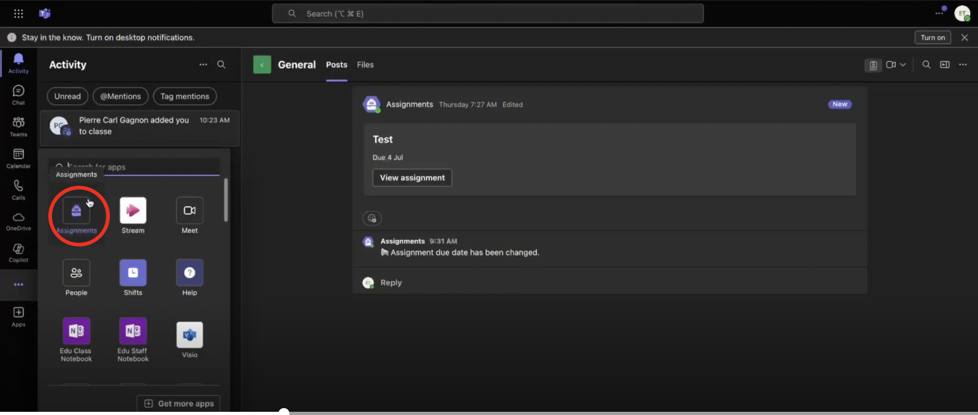Search within the Activity feed

tap(221, 65)
